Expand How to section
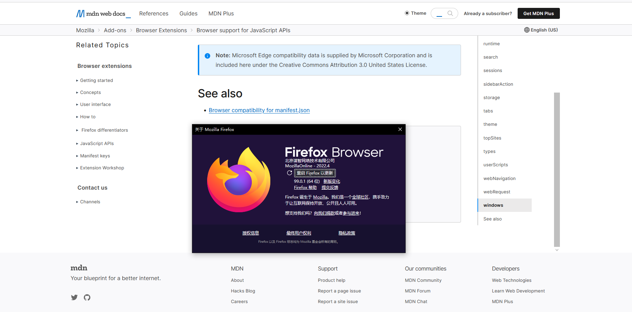 click(86, 117)
